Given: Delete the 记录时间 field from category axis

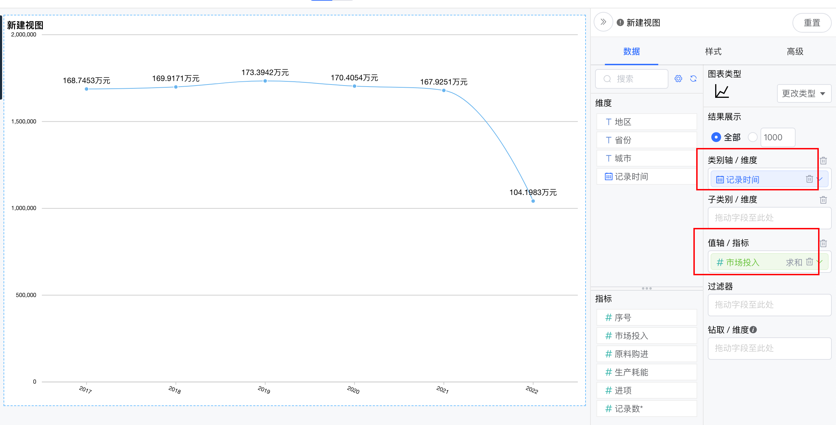Looking at the screenshot, I should [x=809, y=179].
